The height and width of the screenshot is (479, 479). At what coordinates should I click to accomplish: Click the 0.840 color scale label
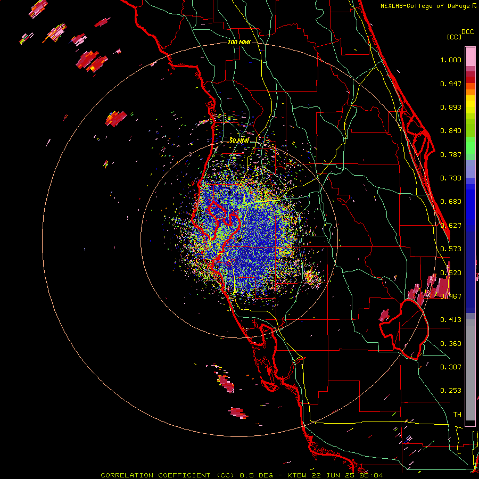451,131
